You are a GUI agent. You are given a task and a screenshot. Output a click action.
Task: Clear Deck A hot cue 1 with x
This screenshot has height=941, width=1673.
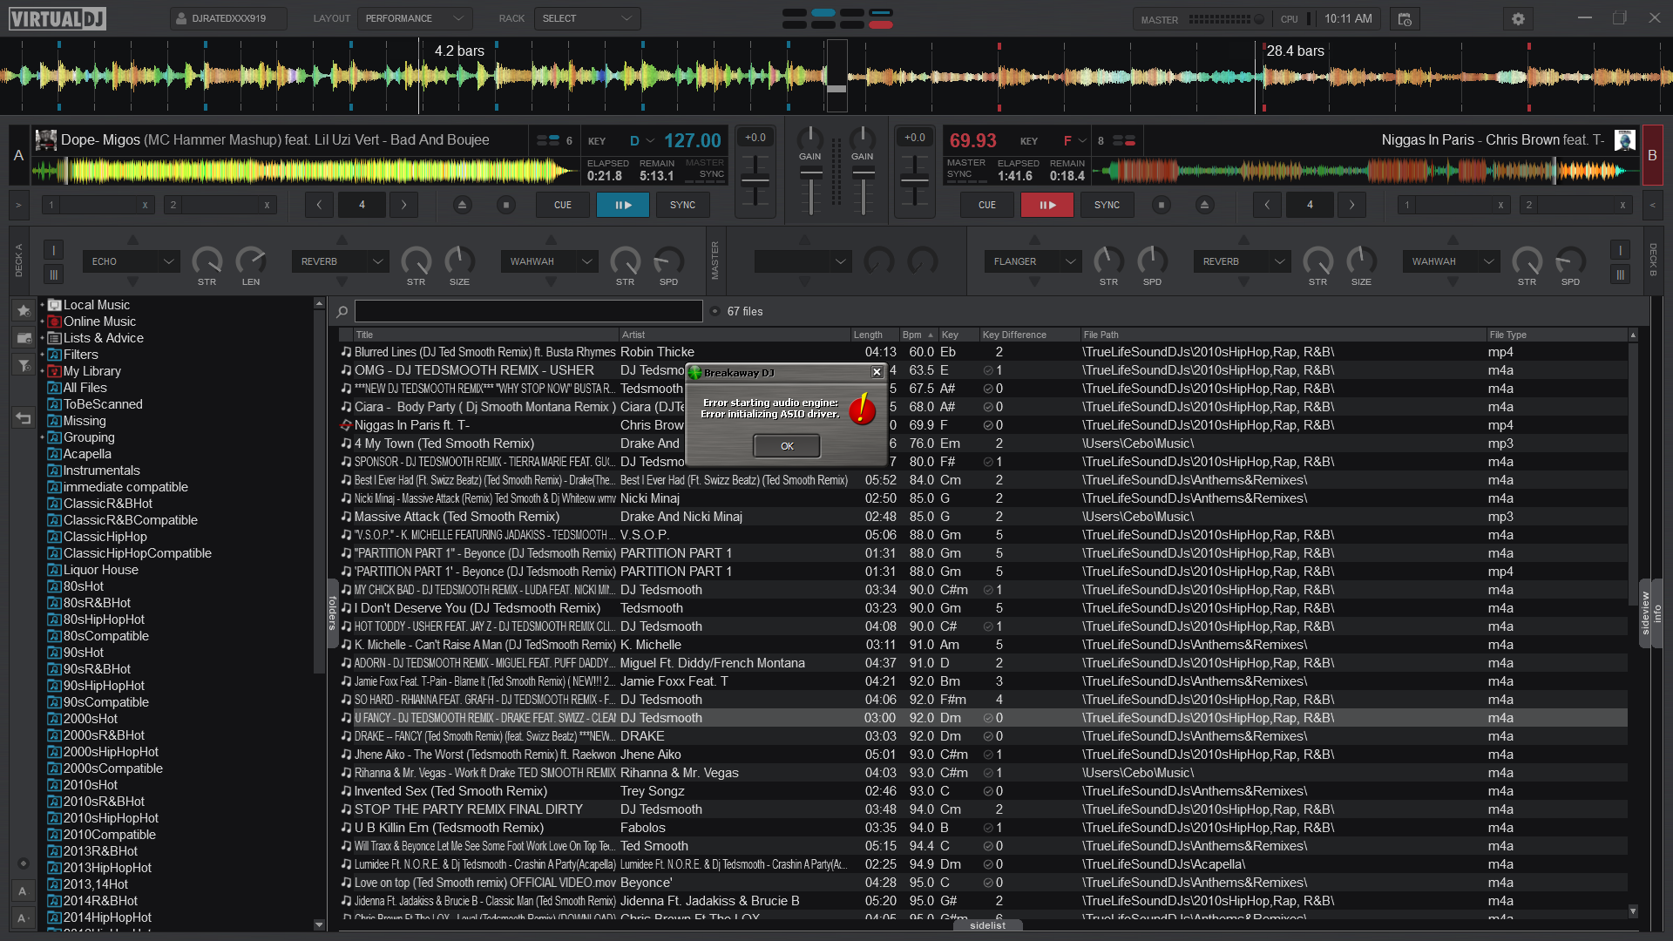click(145, 206)
